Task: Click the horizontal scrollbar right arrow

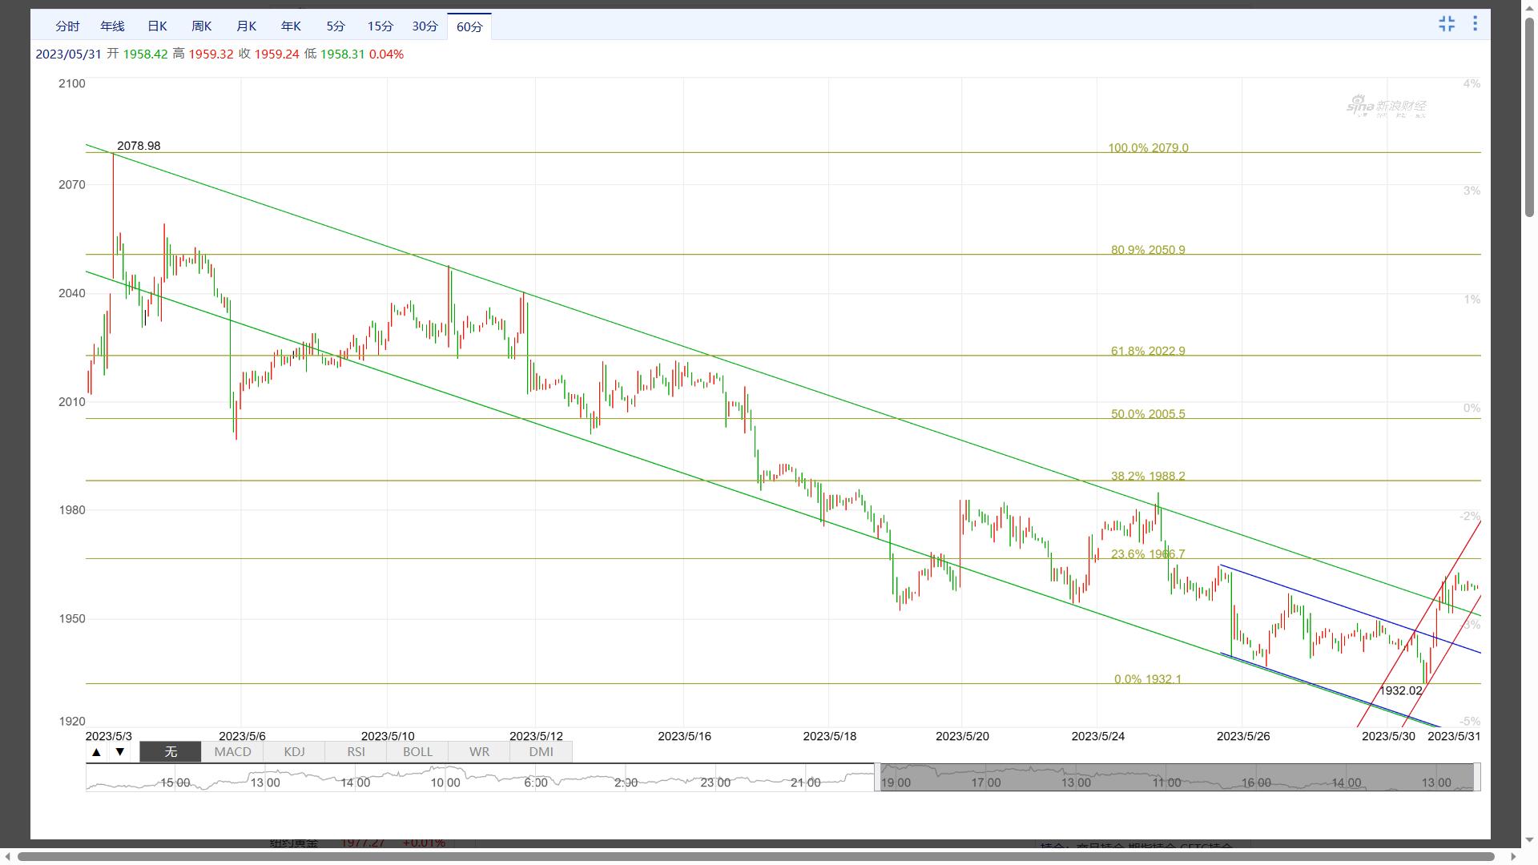Action: point(1513,857)
